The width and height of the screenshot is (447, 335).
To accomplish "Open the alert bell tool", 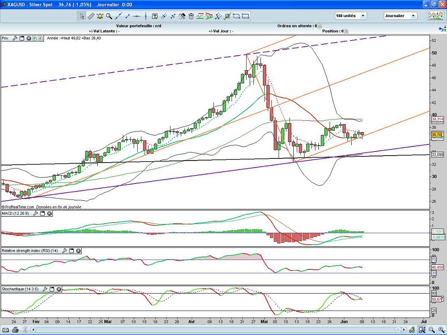I will (100, 16).
